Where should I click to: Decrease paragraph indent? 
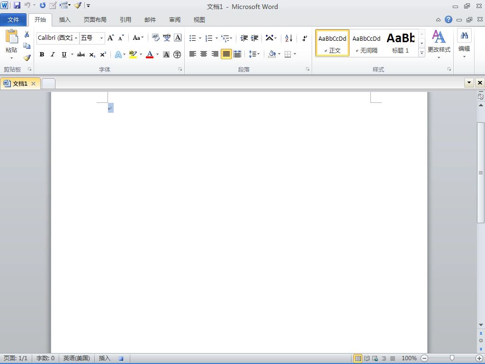(x=244, y=38)
